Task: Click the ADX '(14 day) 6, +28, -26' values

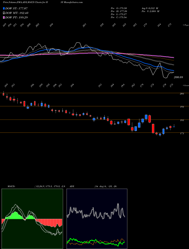Action: tap(105, 186)
